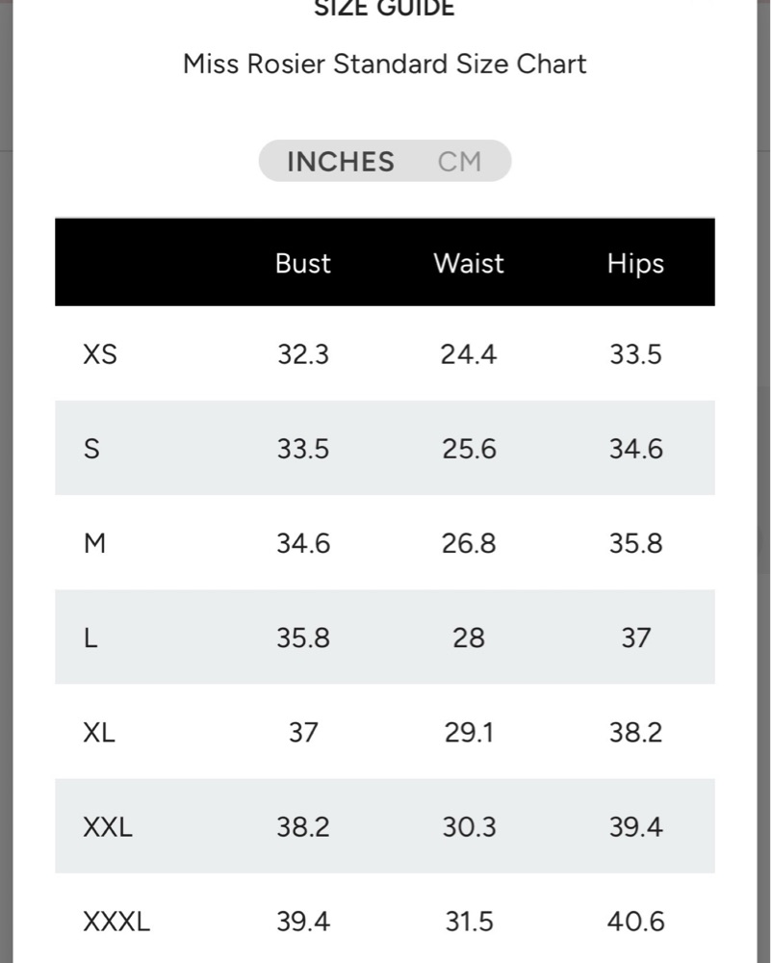Click XL waist value 29.1
Viewport: 771px width, 963px height.
469,733
